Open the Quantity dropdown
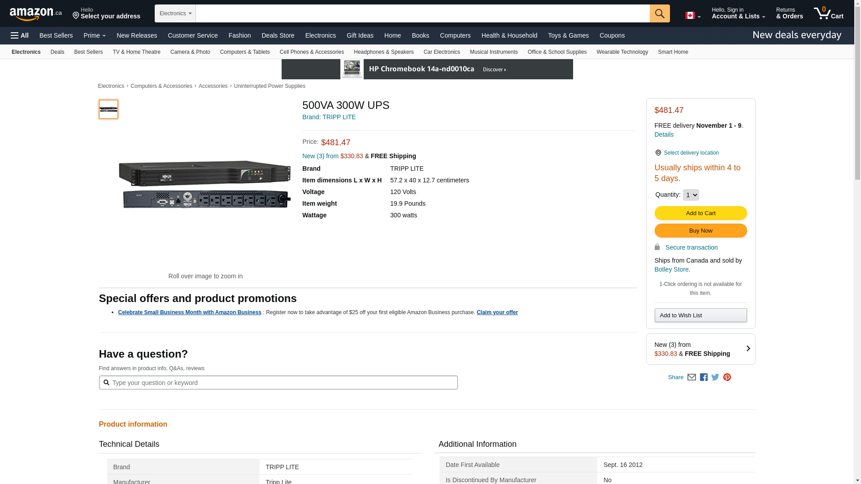Image resolution: width=861 pixels, height=484 pixels. click(x=691, y=195)
